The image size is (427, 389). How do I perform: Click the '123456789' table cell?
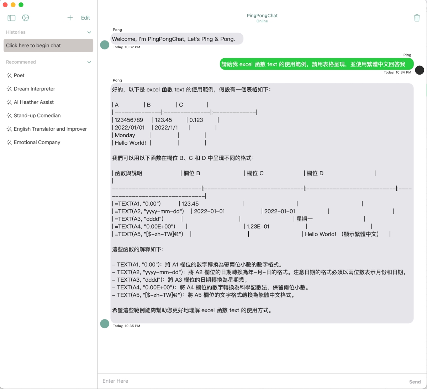tap(129, 120)
